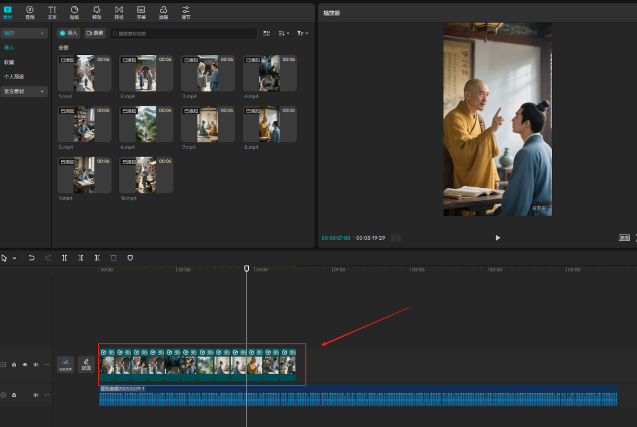Image resolution: width=637 pixels, height=427 pixels.
Task: Redo the last undone edit
Action: click(x=48, y=258)
